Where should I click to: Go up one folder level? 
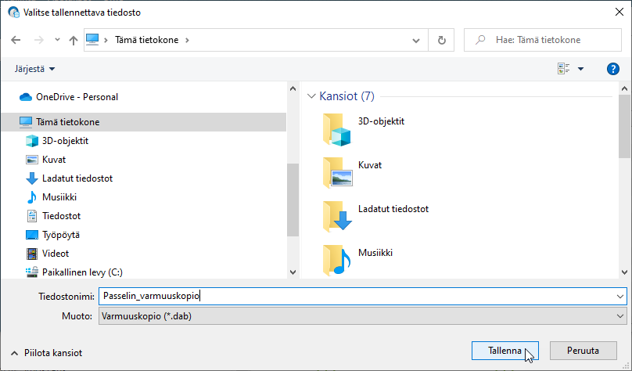point(73,40)
